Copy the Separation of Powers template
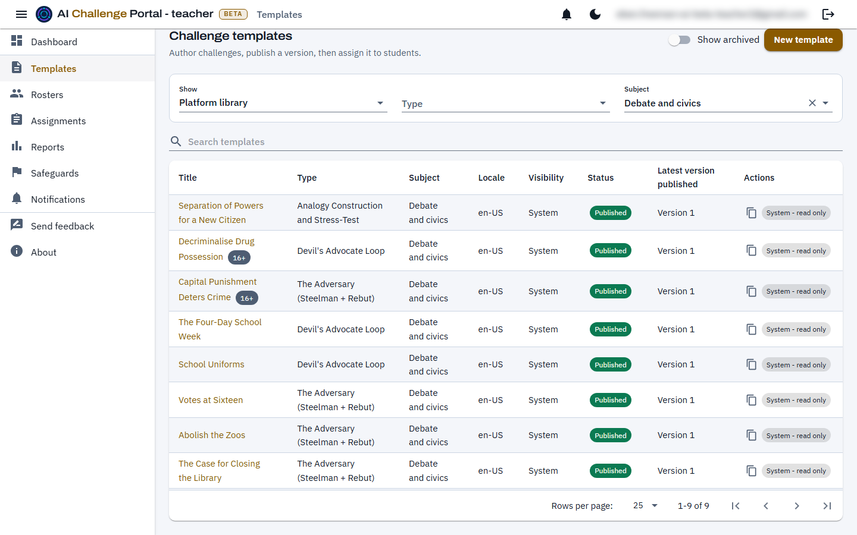Screen dimensions: 857x535 [x=752, y=213]
